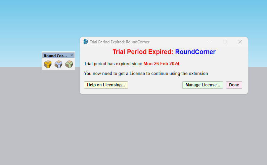The height and width of the screenshot is (165, 267).
Task: Open Help on Licensing
Action: [106, 85]
